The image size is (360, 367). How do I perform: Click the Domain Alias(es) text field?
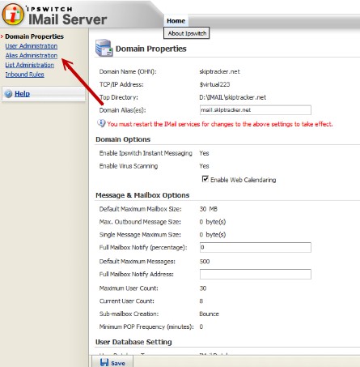256,110
